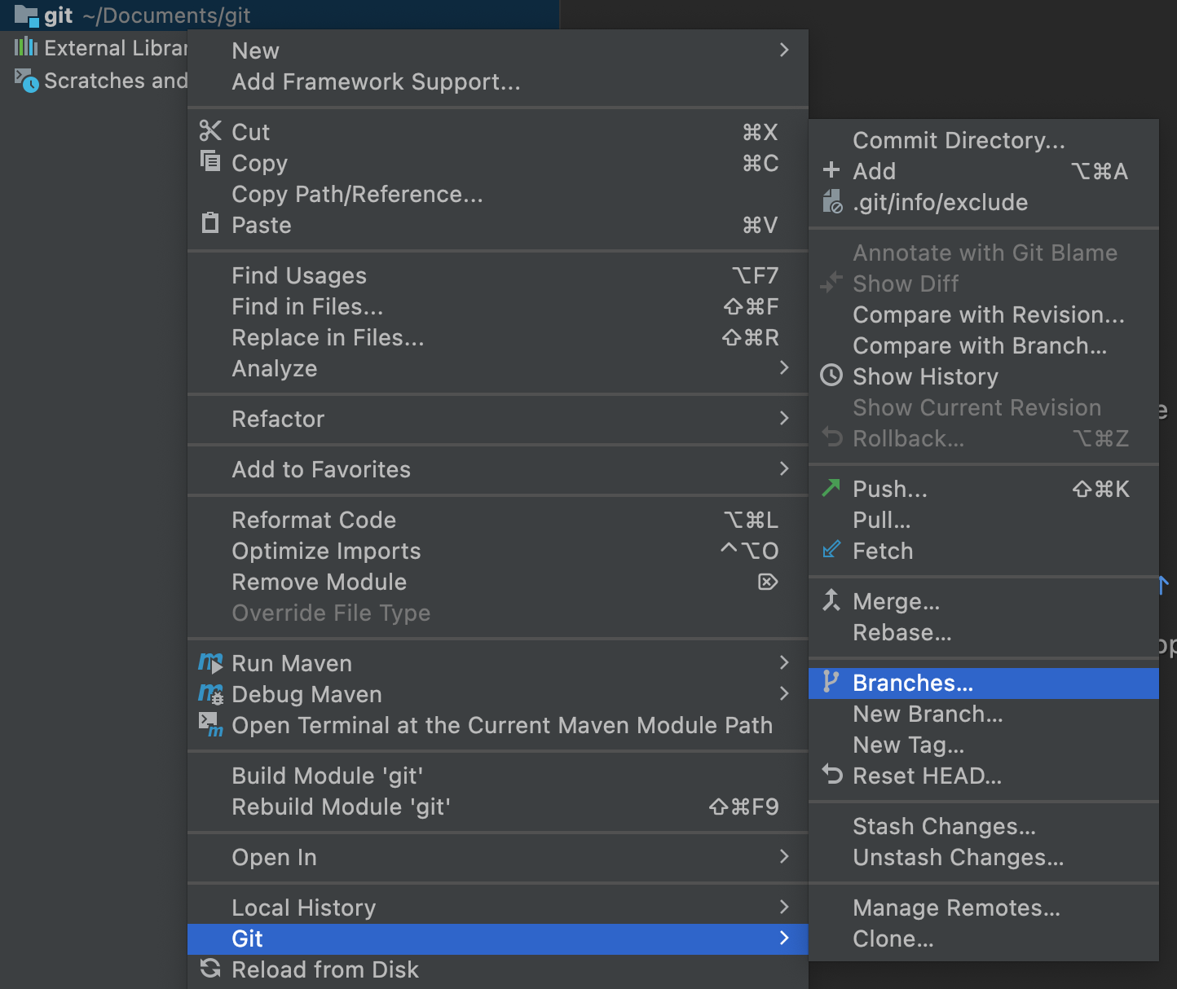Expand the Local History submenu arrow
Screen dimensions: 1177x989
pyautogui.click(x=783, y=907)
